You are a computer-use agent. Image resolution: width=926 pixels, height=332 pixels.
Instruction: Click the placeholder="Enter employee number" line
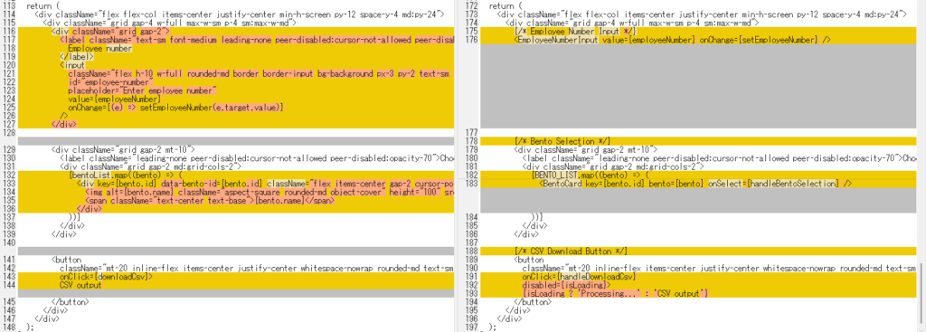[x=142, y=91]
